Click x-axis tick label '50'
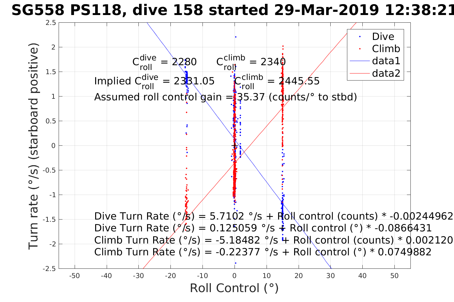 tap(394, 276)
